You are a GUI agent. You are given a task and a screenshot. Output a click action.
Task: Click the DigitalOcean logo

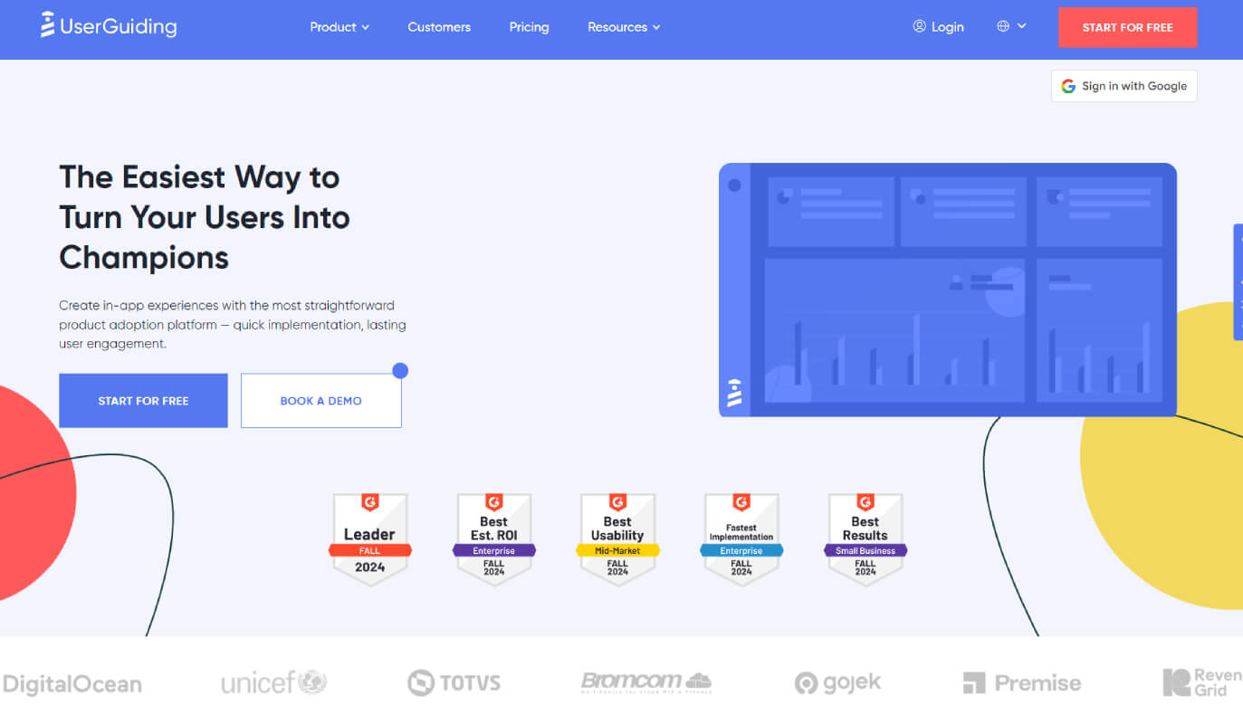[x=72, y=683]
